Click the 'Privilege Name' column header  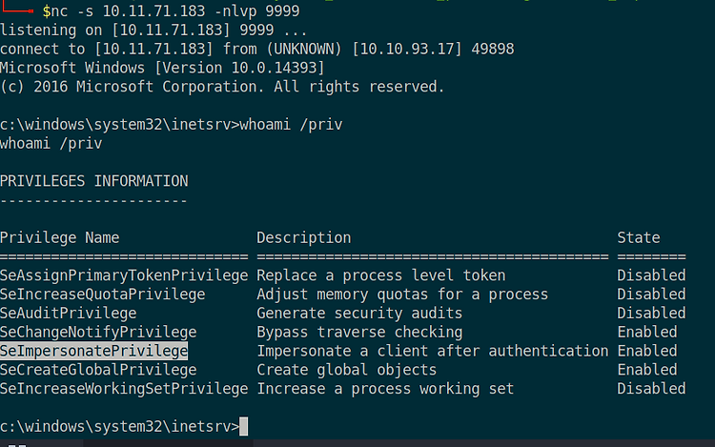point(60,238)
